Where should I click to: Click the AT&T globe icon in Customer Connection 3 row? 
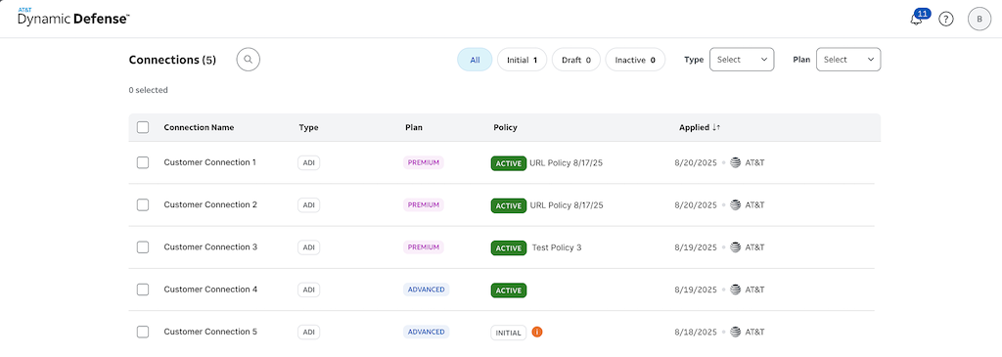(735, 247)
